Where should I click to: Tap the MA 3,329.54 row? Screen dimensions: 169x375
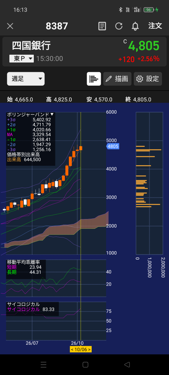[29, 135]
